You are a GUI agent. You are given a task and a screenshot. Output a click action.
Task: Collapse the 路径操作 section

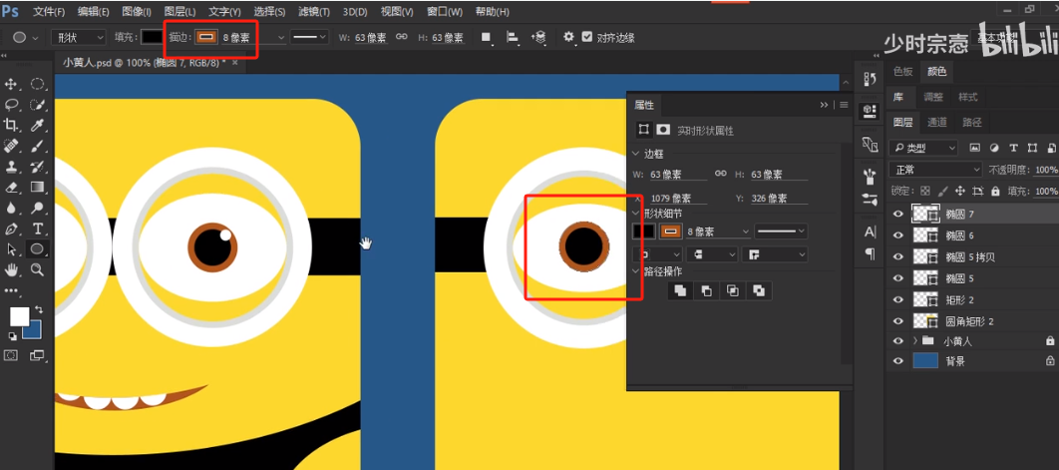(x=636, y=271)
